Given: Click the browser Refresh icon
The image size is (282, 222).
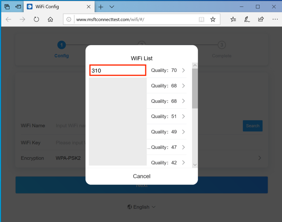Looking at the screenshot, I should 36,19.
